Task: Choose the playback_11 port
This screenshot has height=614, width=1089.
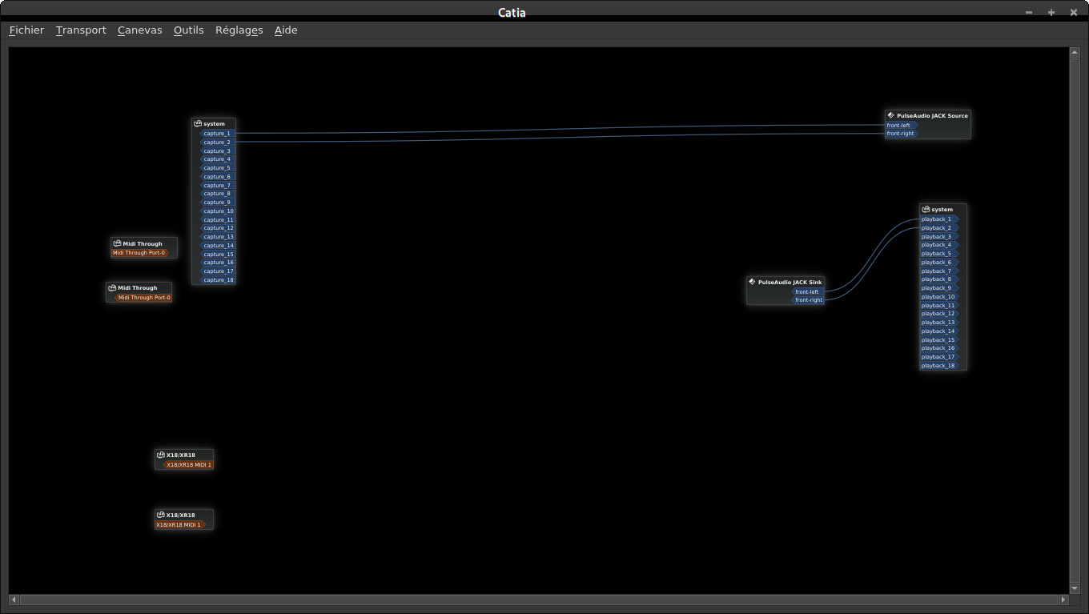Action: click(939, 306)
